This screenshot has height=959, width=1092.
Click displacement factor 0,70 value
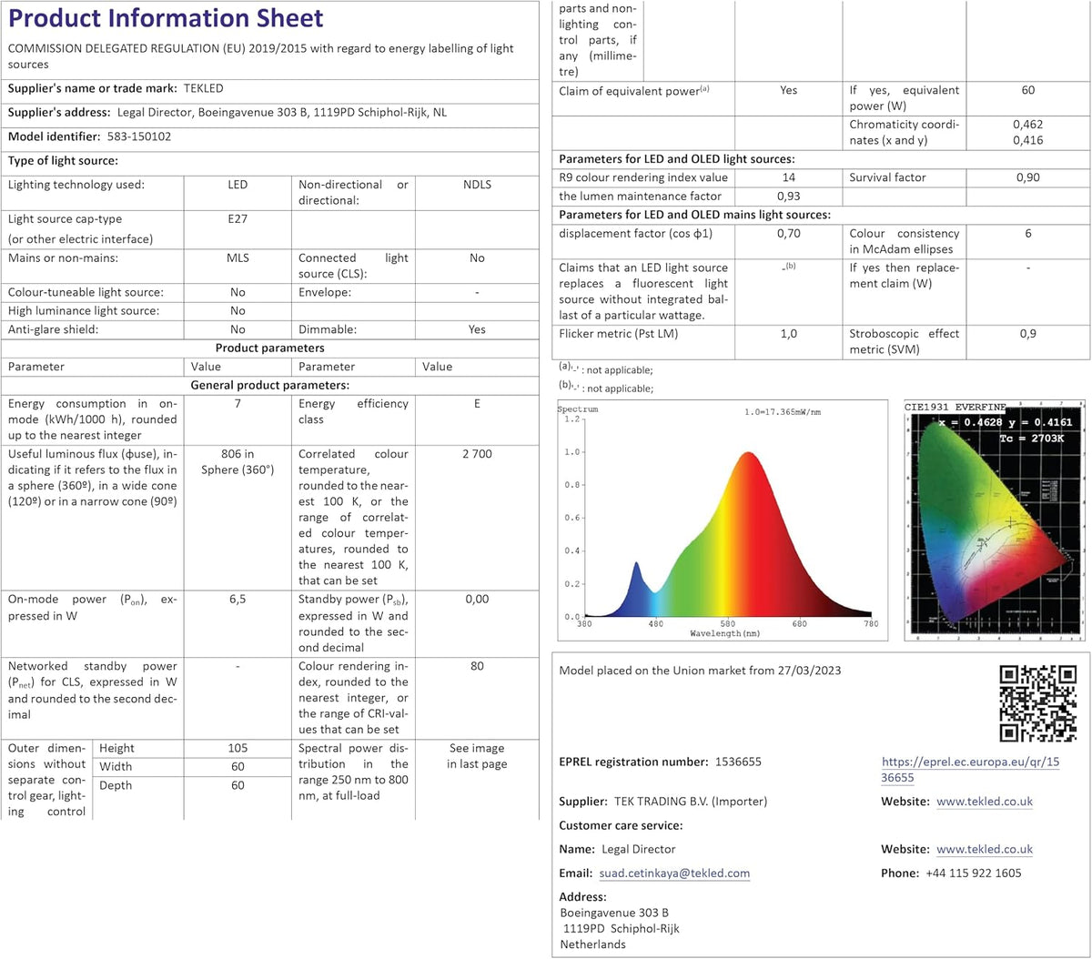(789, 233)
